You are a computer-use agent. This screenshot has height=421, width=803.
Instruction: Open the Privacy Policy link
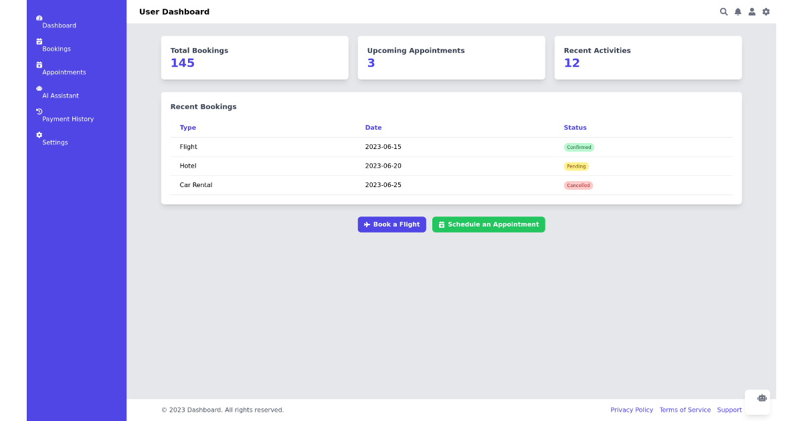[632, 410]
